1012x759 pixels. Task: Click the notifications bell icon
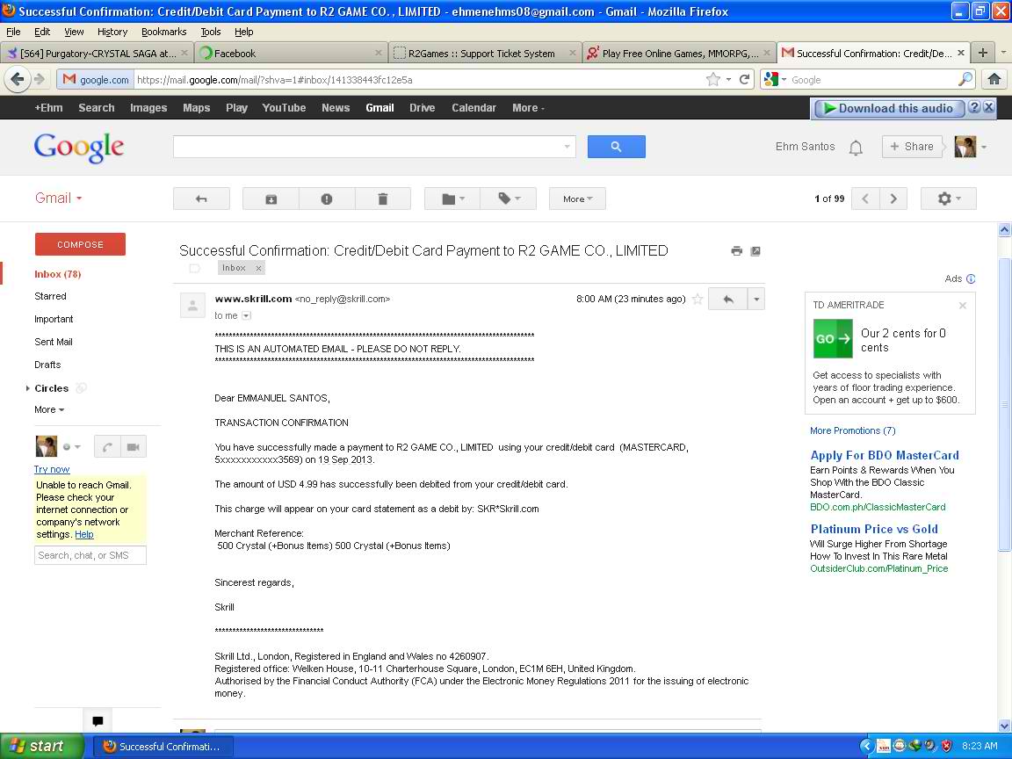(x=856, y=148)
